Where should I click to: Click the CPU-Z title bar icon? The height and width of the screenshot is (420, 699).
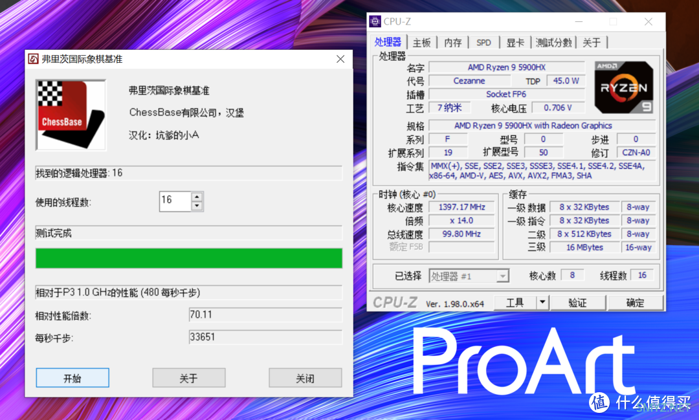point(375,21)
